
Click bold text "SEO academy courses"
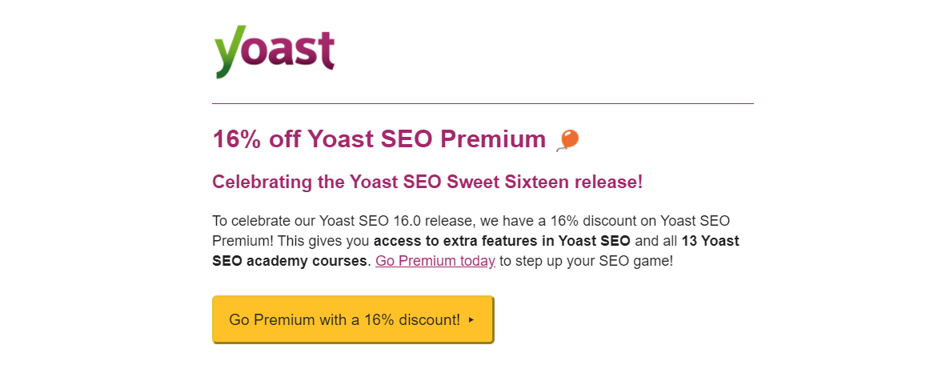(290, 262)
